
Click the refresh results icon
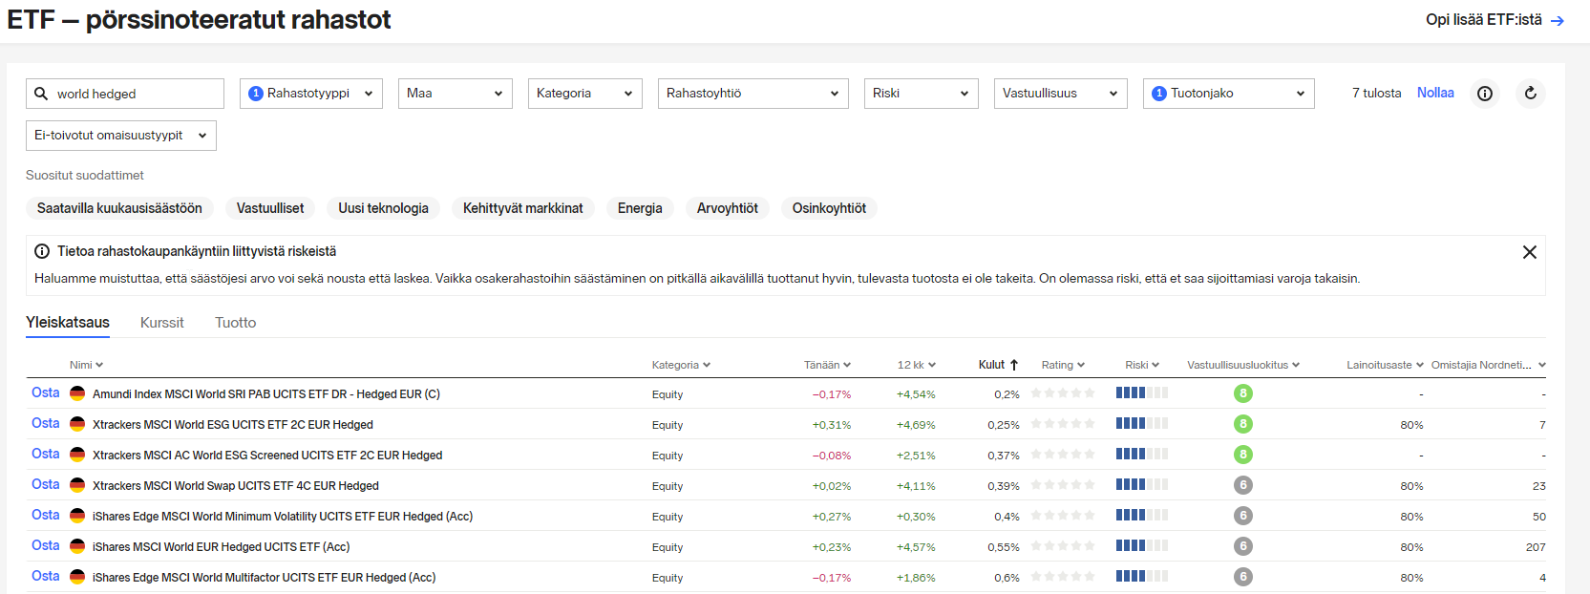pos(1531,94)
